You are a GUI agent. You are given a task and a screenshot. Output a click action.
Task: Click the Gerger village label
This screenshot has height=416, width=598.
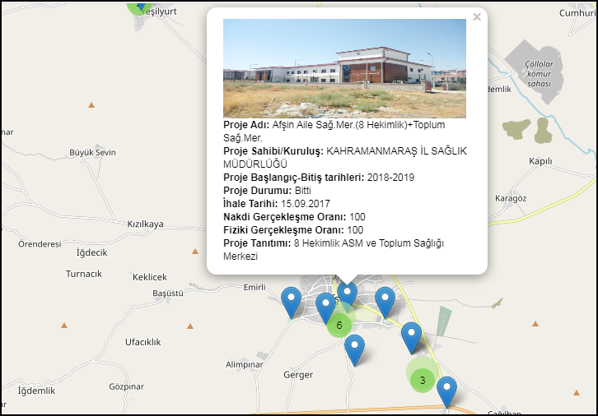coord(298,375)
